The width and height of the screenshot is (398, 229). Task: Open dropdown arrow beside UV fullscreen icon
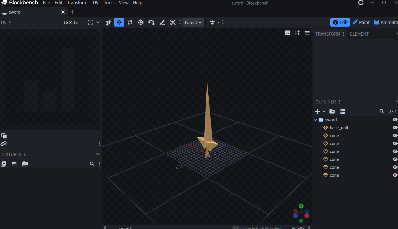(x=98, y=22)
